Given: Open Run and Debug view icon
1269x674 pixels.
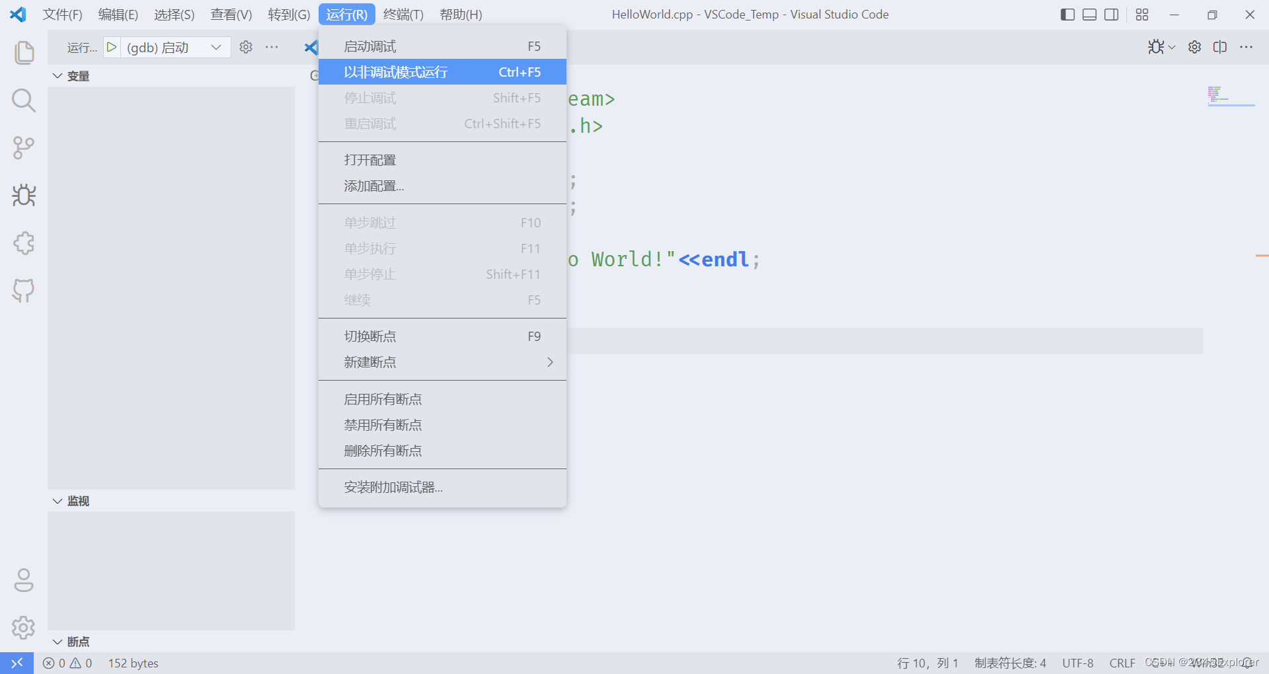Looking at the screenshot, I should pyautogui.click(x=24, y=195).
